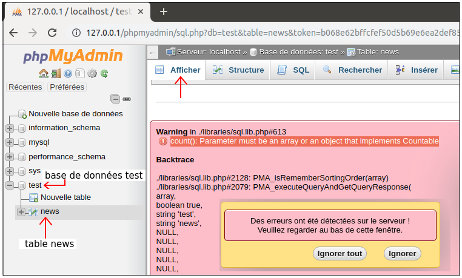
Task: Open the SQL tab
Action: (293, 70)
